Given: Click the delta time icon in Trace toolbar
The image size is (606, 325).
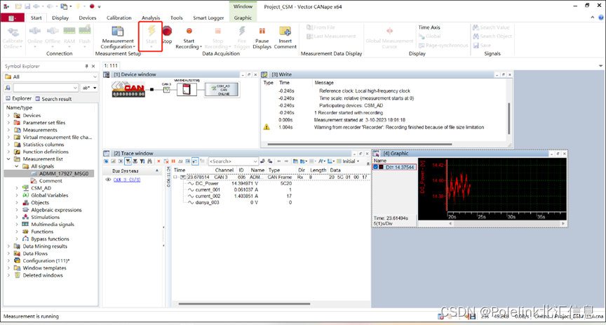Looking at the screenshot, I should 180,161.
